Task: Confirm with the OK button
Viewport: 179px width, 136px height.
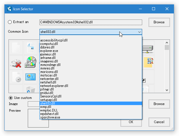Action: (x=131, y=122)
